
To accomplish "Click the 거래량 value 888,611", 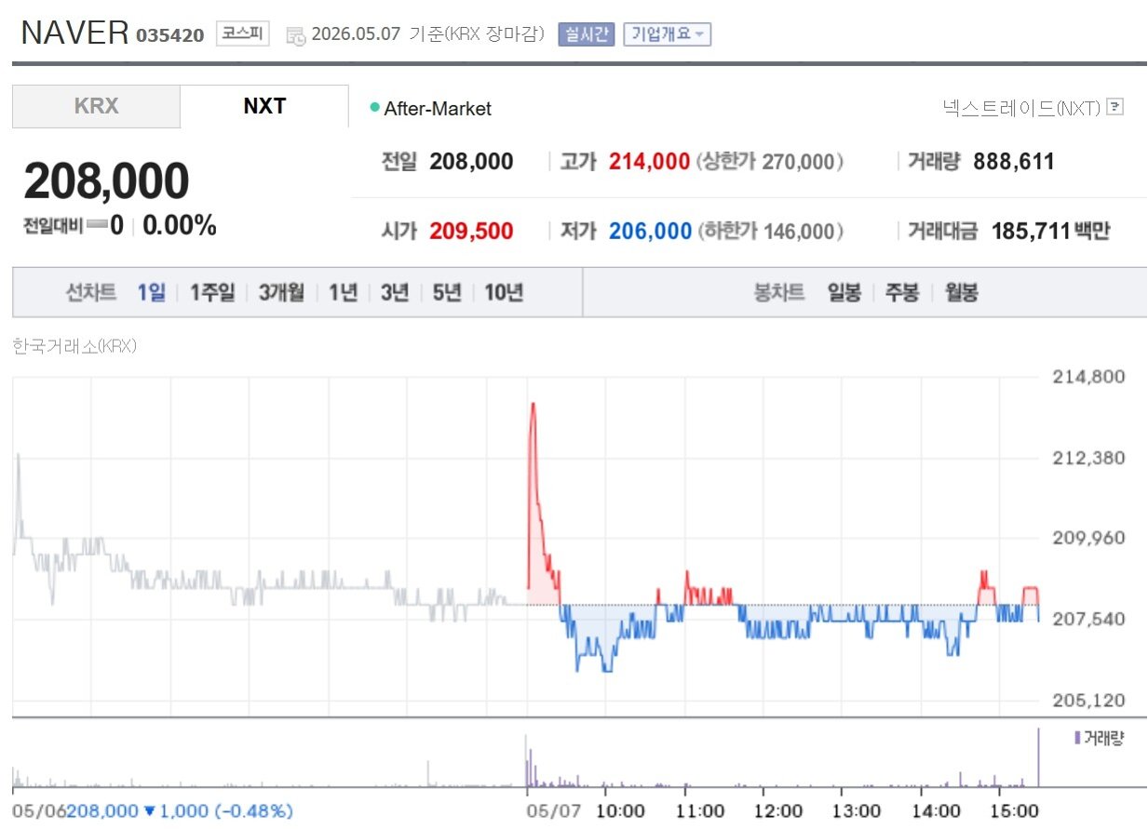I will tap(1014, 162).
